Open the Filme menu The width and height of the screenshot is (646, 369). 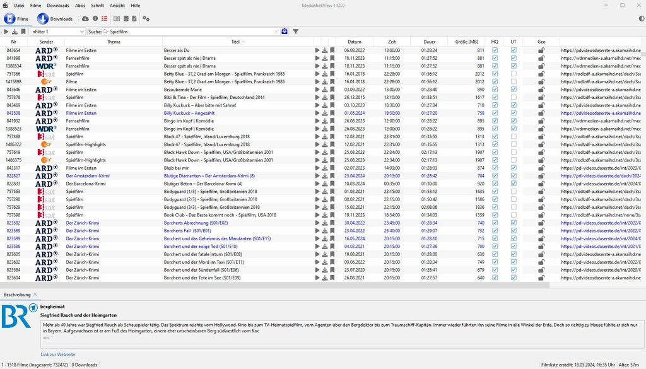(35, 5)
